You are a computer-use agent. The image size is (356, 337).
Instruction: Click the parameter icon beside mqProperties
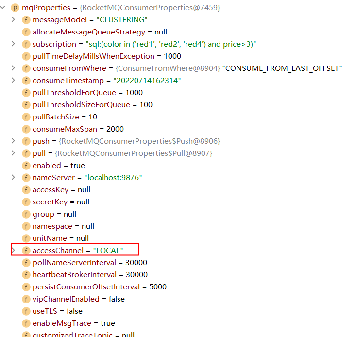click(x=15, y=8)
